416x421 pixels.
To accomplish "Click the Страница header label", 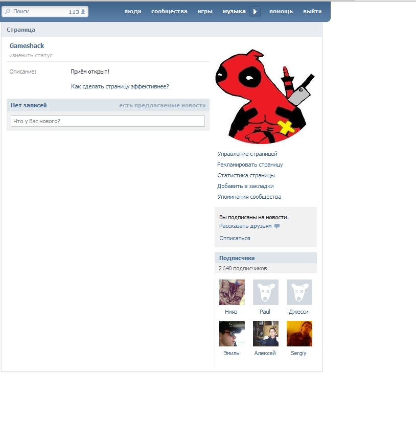I will click(20, 30).
